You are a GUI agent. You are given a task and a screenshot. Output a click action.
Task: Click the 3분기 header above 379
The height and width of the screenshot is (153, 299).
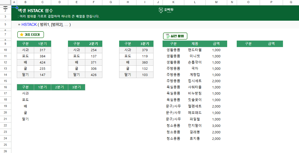145,44
